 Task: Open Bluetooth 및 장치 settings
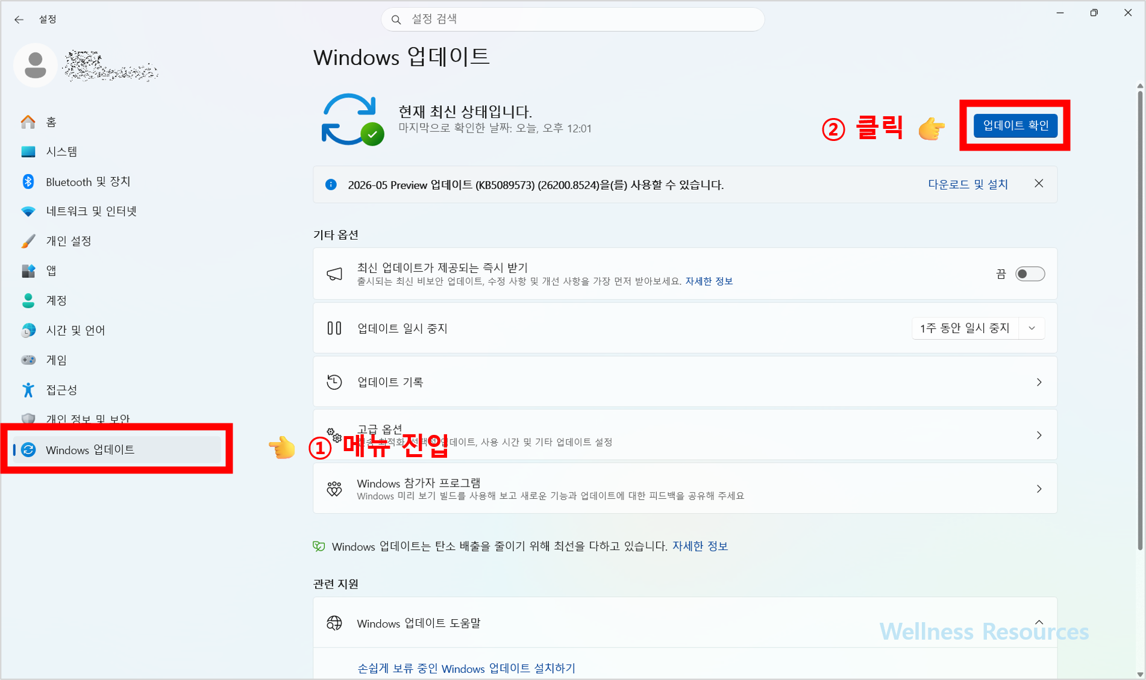[118, 181]
